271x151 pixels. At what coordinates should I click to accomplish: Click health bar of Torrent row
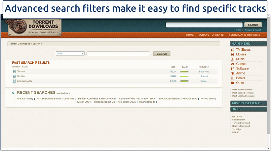(x=184, y=71)
